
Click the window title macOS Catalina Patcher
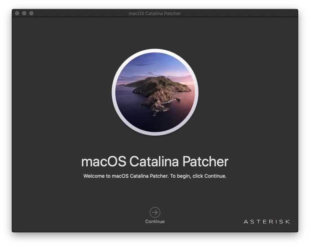click(x=155, y=13)
